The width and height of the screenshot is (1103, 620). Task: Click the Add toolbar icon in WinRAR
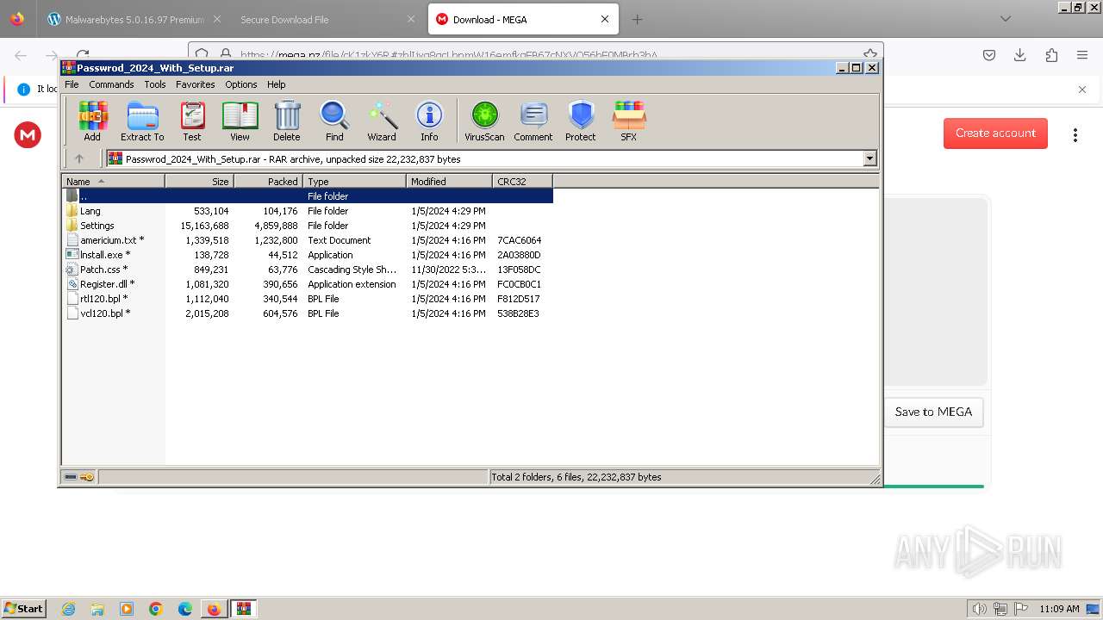(92, 121)
